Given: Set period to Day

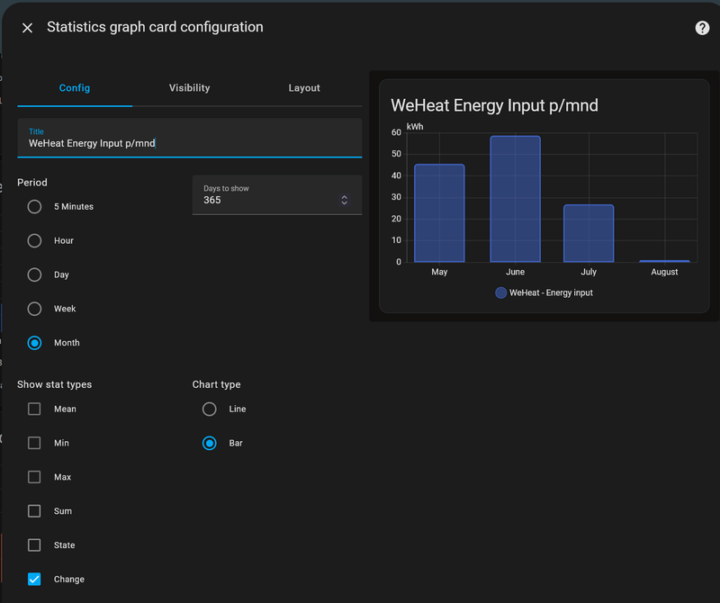Looking at the screenshot, I should (34, 275).
